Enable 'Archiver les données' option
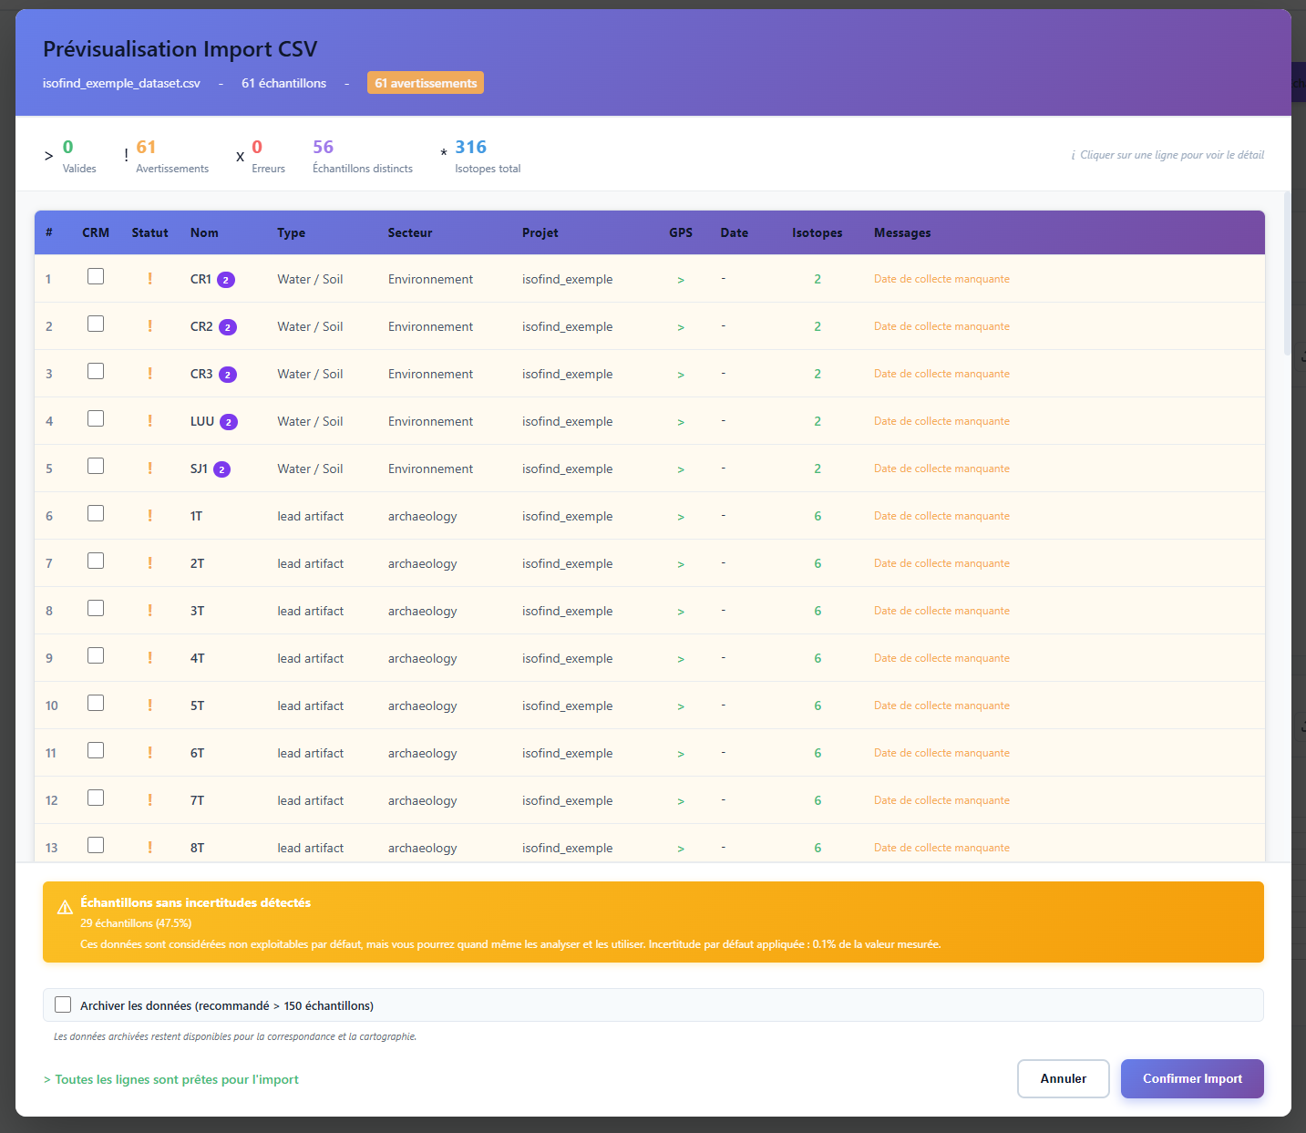Viewport: 1306px width, 1133px height. click(63, 1004)
